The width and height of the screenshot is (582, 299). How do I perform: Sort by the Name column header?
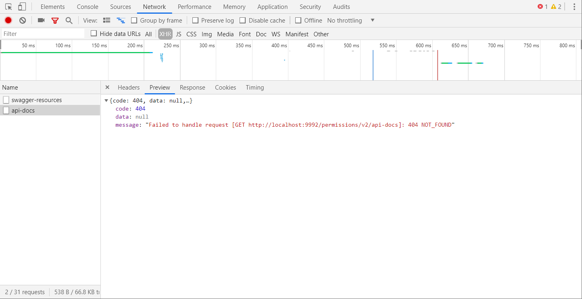[x=50, y=88]
